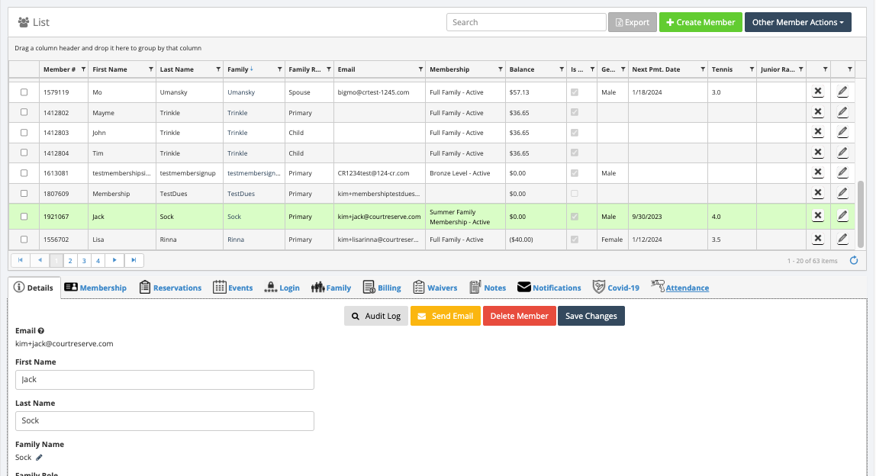
Task: Open the filter icon on Email column
Action: point(420,69)
